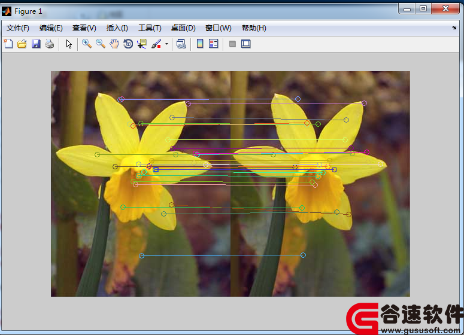Image resolution: width=464 pixels, height=335 pixels.
Task: Click the Hide Plot Tools icon
Action: point(232,44)
